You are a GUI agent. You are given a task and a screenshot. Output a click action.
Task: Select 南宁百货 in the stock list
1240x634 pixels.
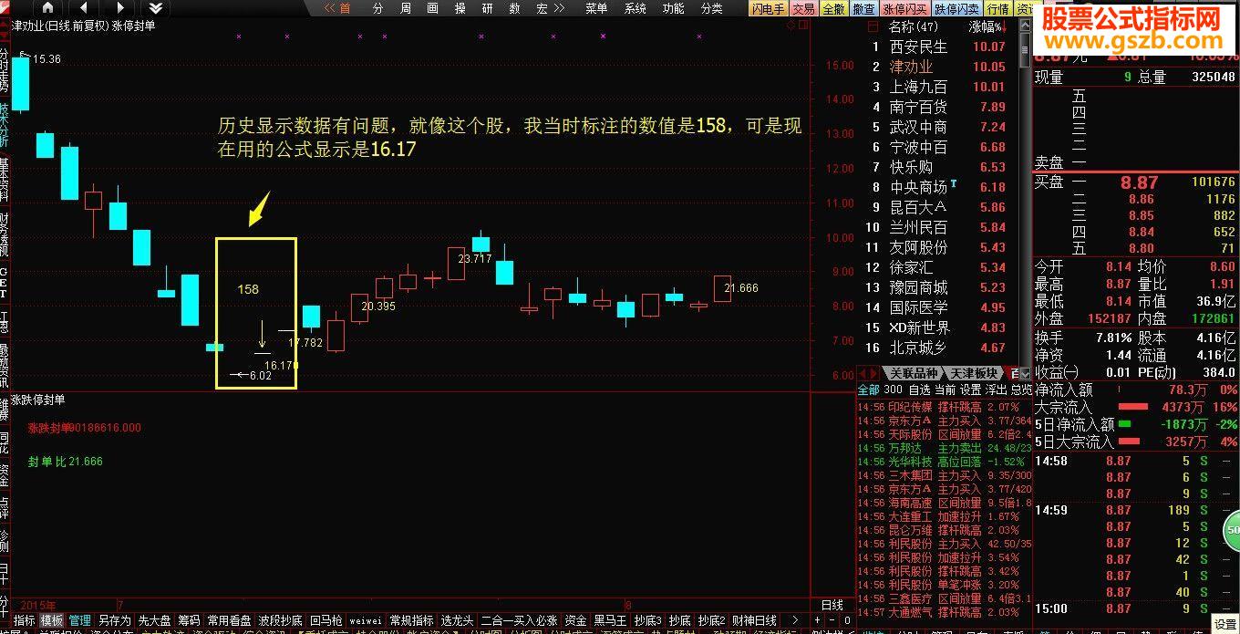tap(918, 107)
